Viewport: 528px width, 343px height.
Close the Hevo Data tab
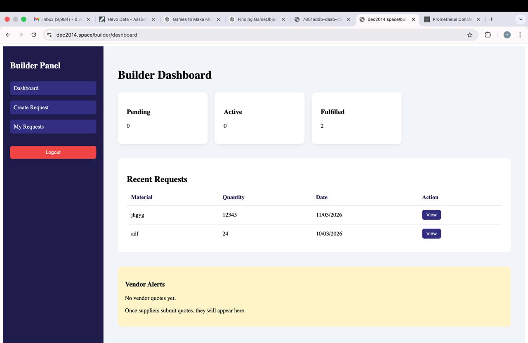153,19
